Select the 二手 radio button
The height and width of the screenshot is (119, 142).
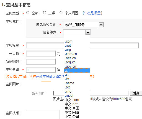pyautogui.click(x=44, y=13)
